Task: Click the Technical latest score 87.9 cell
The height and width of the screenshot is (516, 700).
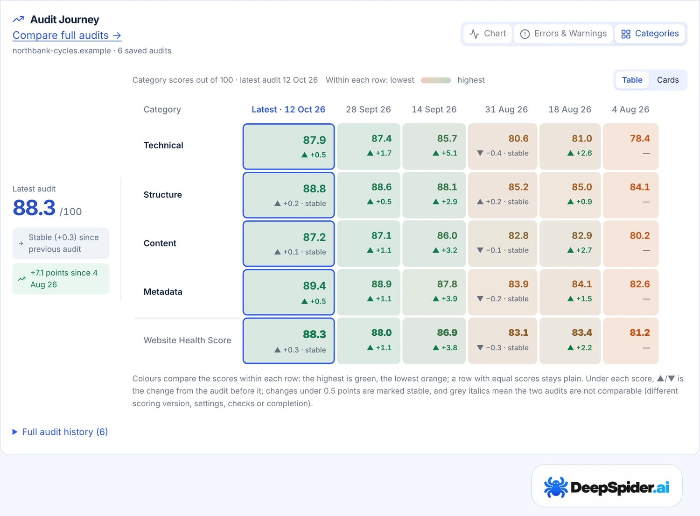Action: (x=288, y=147)
